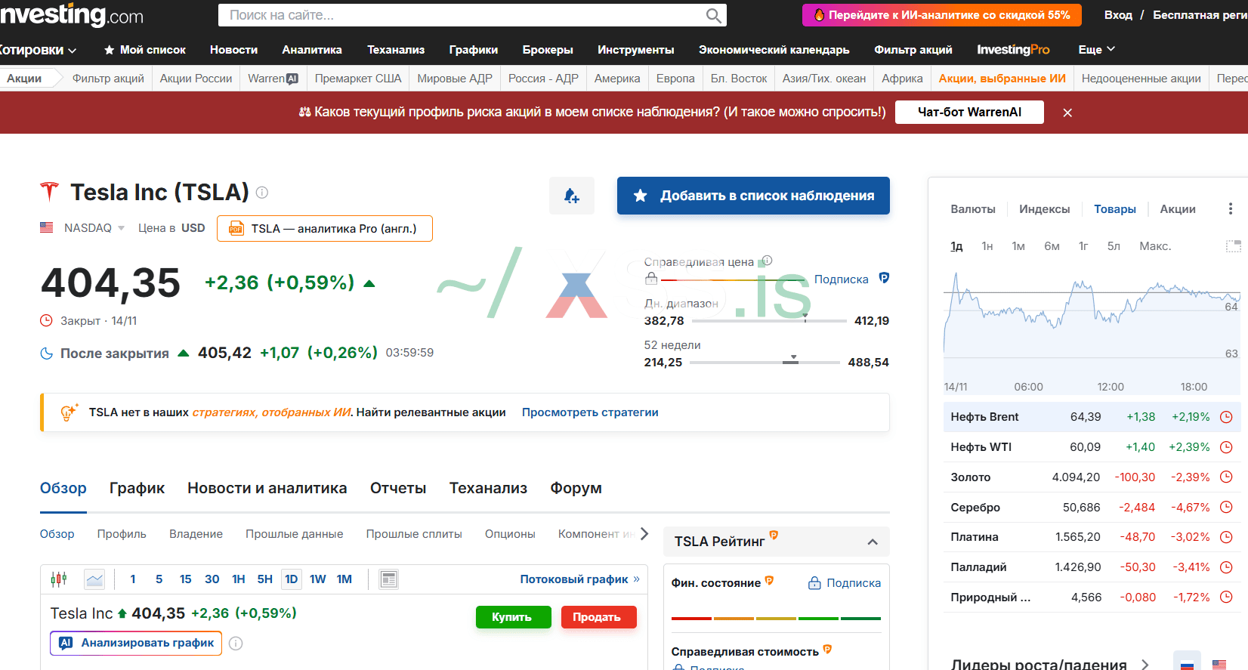This screenshot has height=670, width=1248.
Task: Click the chart news table icon
Action: pos(389,579)
